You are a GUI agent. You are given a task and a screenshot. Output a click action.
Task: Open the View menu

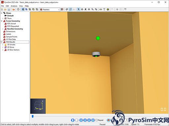21,6
